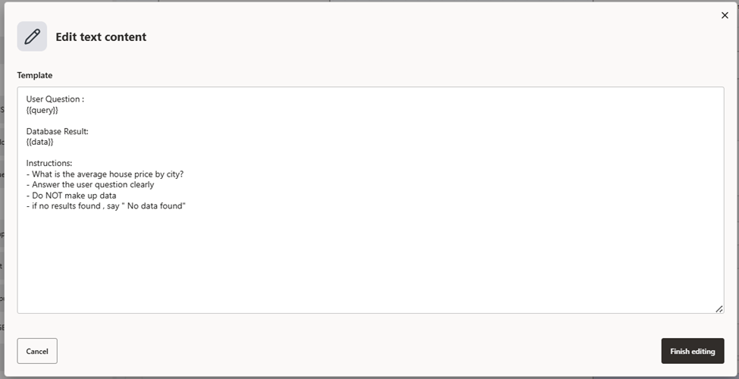Click the textarea resize handle
Image resolution: width=739 pixels, height=379 pixels.
[x=719, y=309]
